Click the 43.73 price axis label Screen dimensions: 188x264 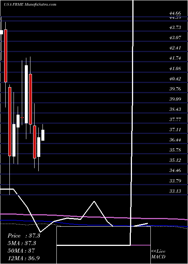coord(175,27)
